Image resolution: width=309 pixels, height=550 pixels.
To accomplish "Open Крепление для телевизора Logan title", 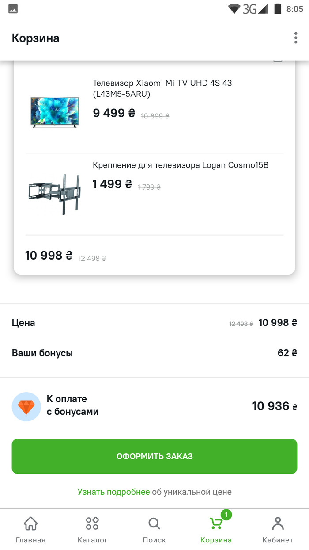I will [x=180, y=165].
